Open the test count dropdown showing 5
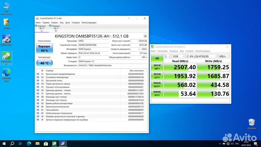 pos(167,56)
